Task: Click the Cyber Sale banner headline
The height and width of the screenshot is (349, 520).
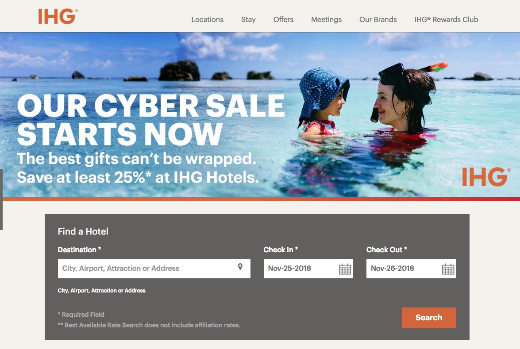Action: point(151,120)
